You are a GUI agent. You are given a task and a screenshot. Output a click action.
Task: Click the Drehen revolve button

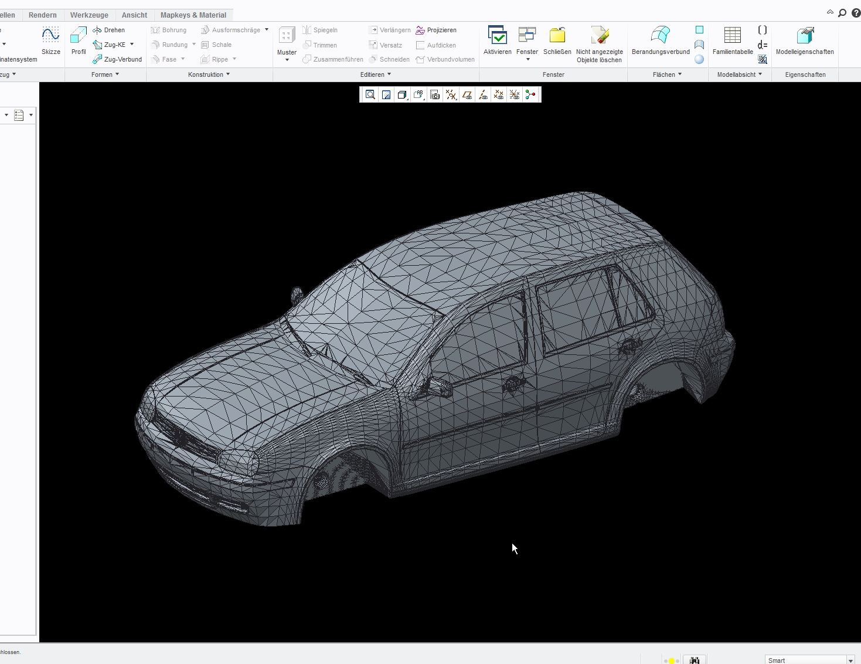(109, 30)
